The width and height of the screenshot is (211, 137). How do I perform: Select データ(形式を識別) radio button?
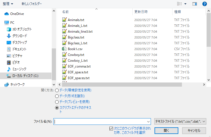tap(57, 96)
